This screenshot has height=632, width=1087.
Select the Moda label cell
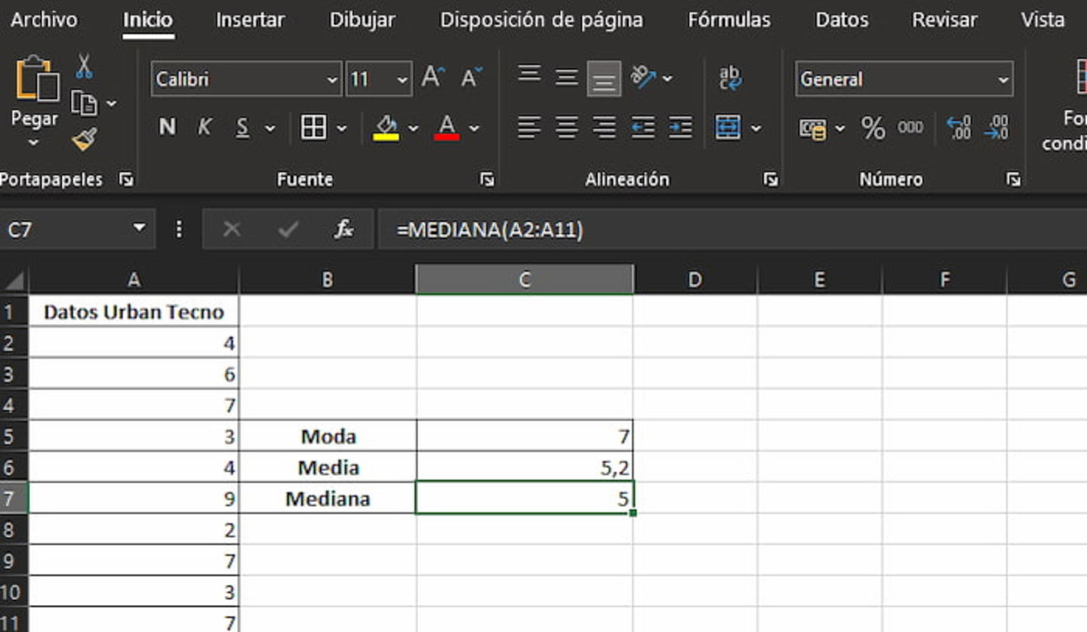click(328, 436)
